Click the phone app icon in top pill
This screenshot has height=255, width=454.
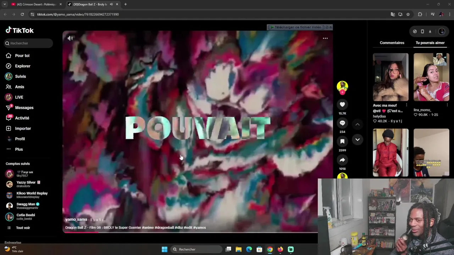(x=422, y=32)
